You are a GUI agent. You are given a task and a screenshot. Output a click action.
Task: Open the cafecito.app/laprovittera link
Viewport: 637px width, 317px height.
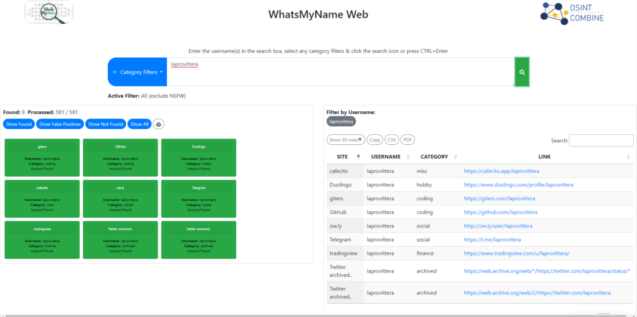(x=501, y=172)
